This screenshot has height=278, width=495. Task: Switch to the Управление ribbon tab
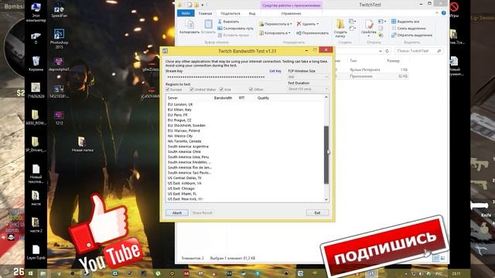coord(291,14)
